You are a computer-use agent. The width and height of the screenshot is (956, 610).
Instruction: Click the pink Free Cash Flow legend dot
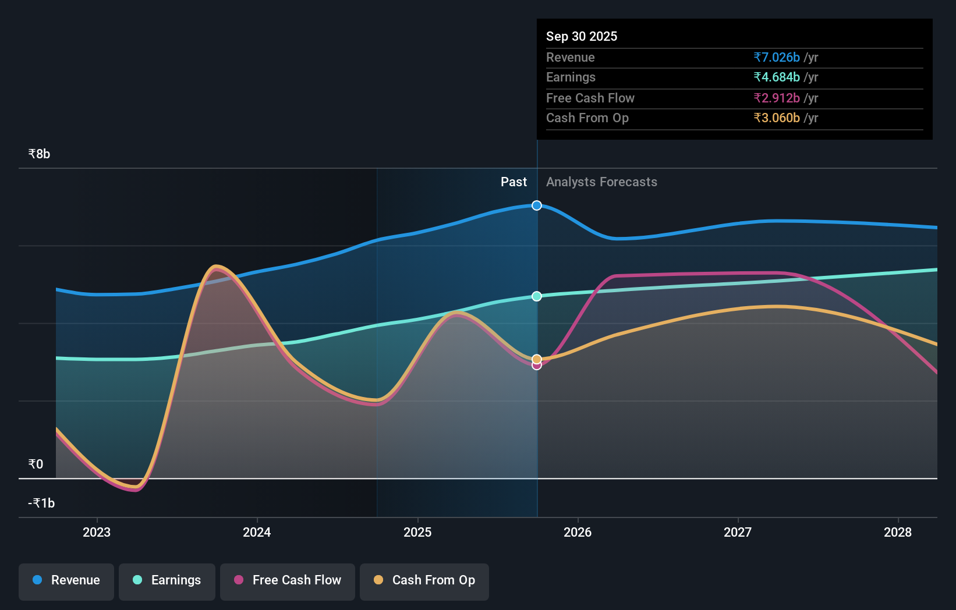coord(238,580)
